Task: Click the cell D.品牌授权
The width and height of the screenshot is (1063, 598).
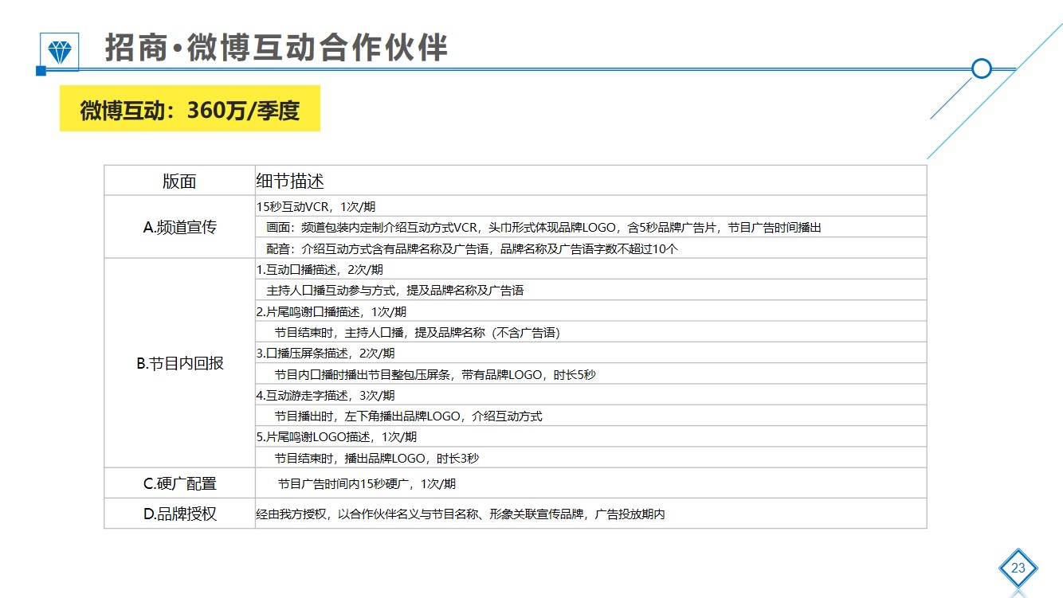Action: pos(179,514)
